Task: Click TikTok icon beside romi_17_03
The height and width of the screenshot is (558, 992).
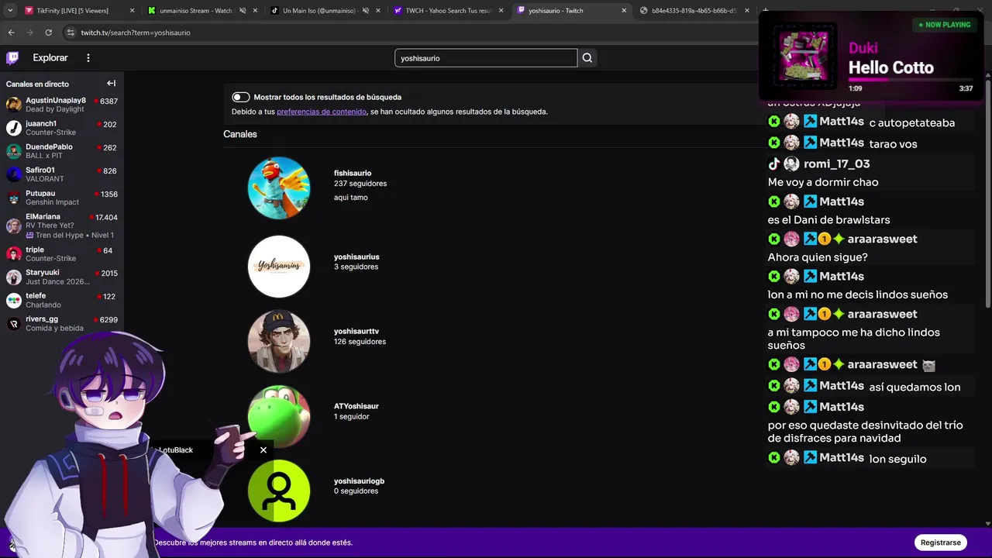Action: click(x=774, y=164)
